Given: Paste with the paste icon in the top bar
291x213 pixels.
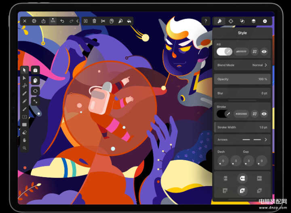Looking at the screenshot, I should tap(120, 21).
